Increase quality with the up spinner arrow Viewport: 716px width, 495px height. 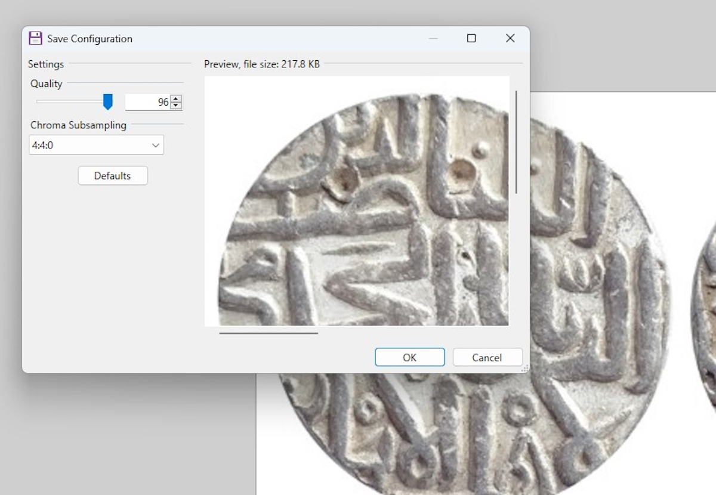[x=176, y=99]
